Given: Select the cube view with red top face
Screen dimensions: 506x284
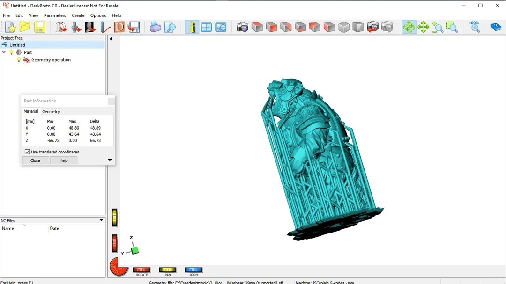Looking at the screenshot, I should click(257, 27).
